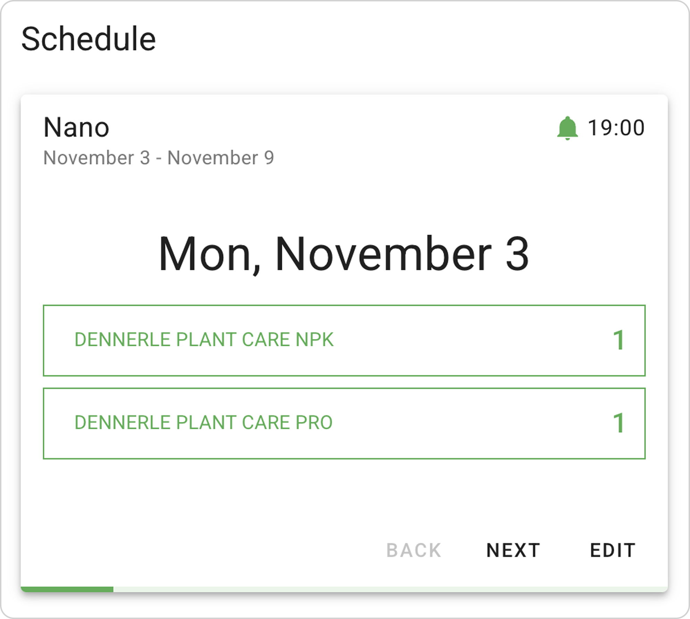Click the "November 3" text in the large heading

[x=402, y=254]
